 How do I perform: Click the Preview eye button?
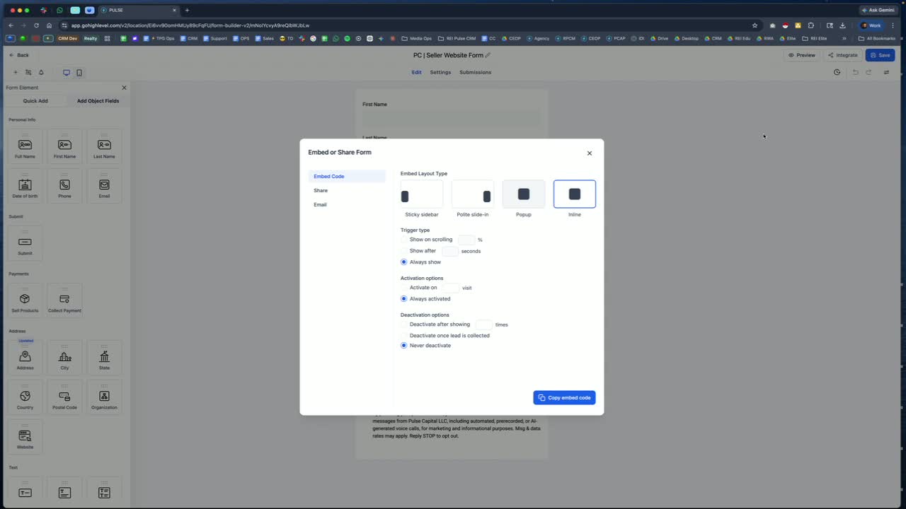(801, 55)
